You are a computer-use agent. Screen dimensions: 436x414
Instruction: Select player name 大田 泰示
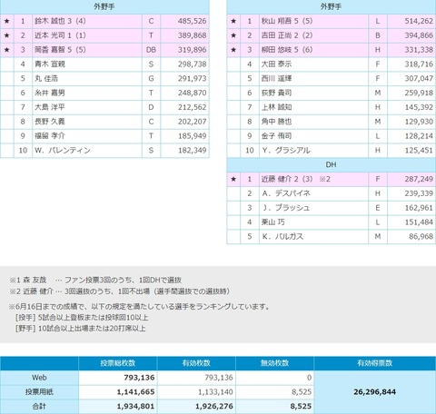(276, 64)
